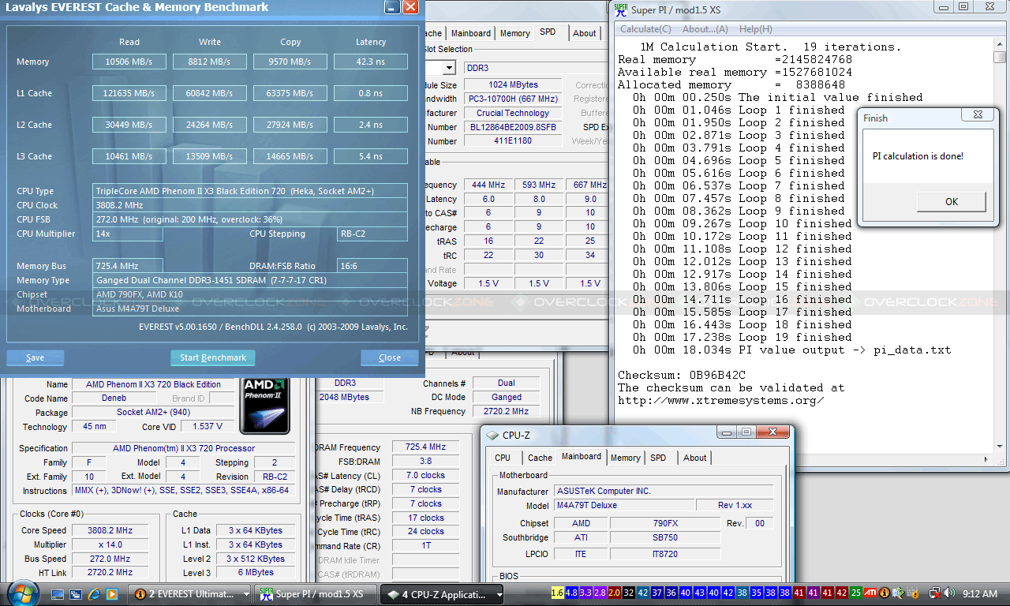Click the yellow 1.6 sensor tray cell

[557, 593]
